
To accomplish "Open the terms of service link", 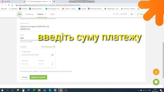I will click(x=65, y=72).
